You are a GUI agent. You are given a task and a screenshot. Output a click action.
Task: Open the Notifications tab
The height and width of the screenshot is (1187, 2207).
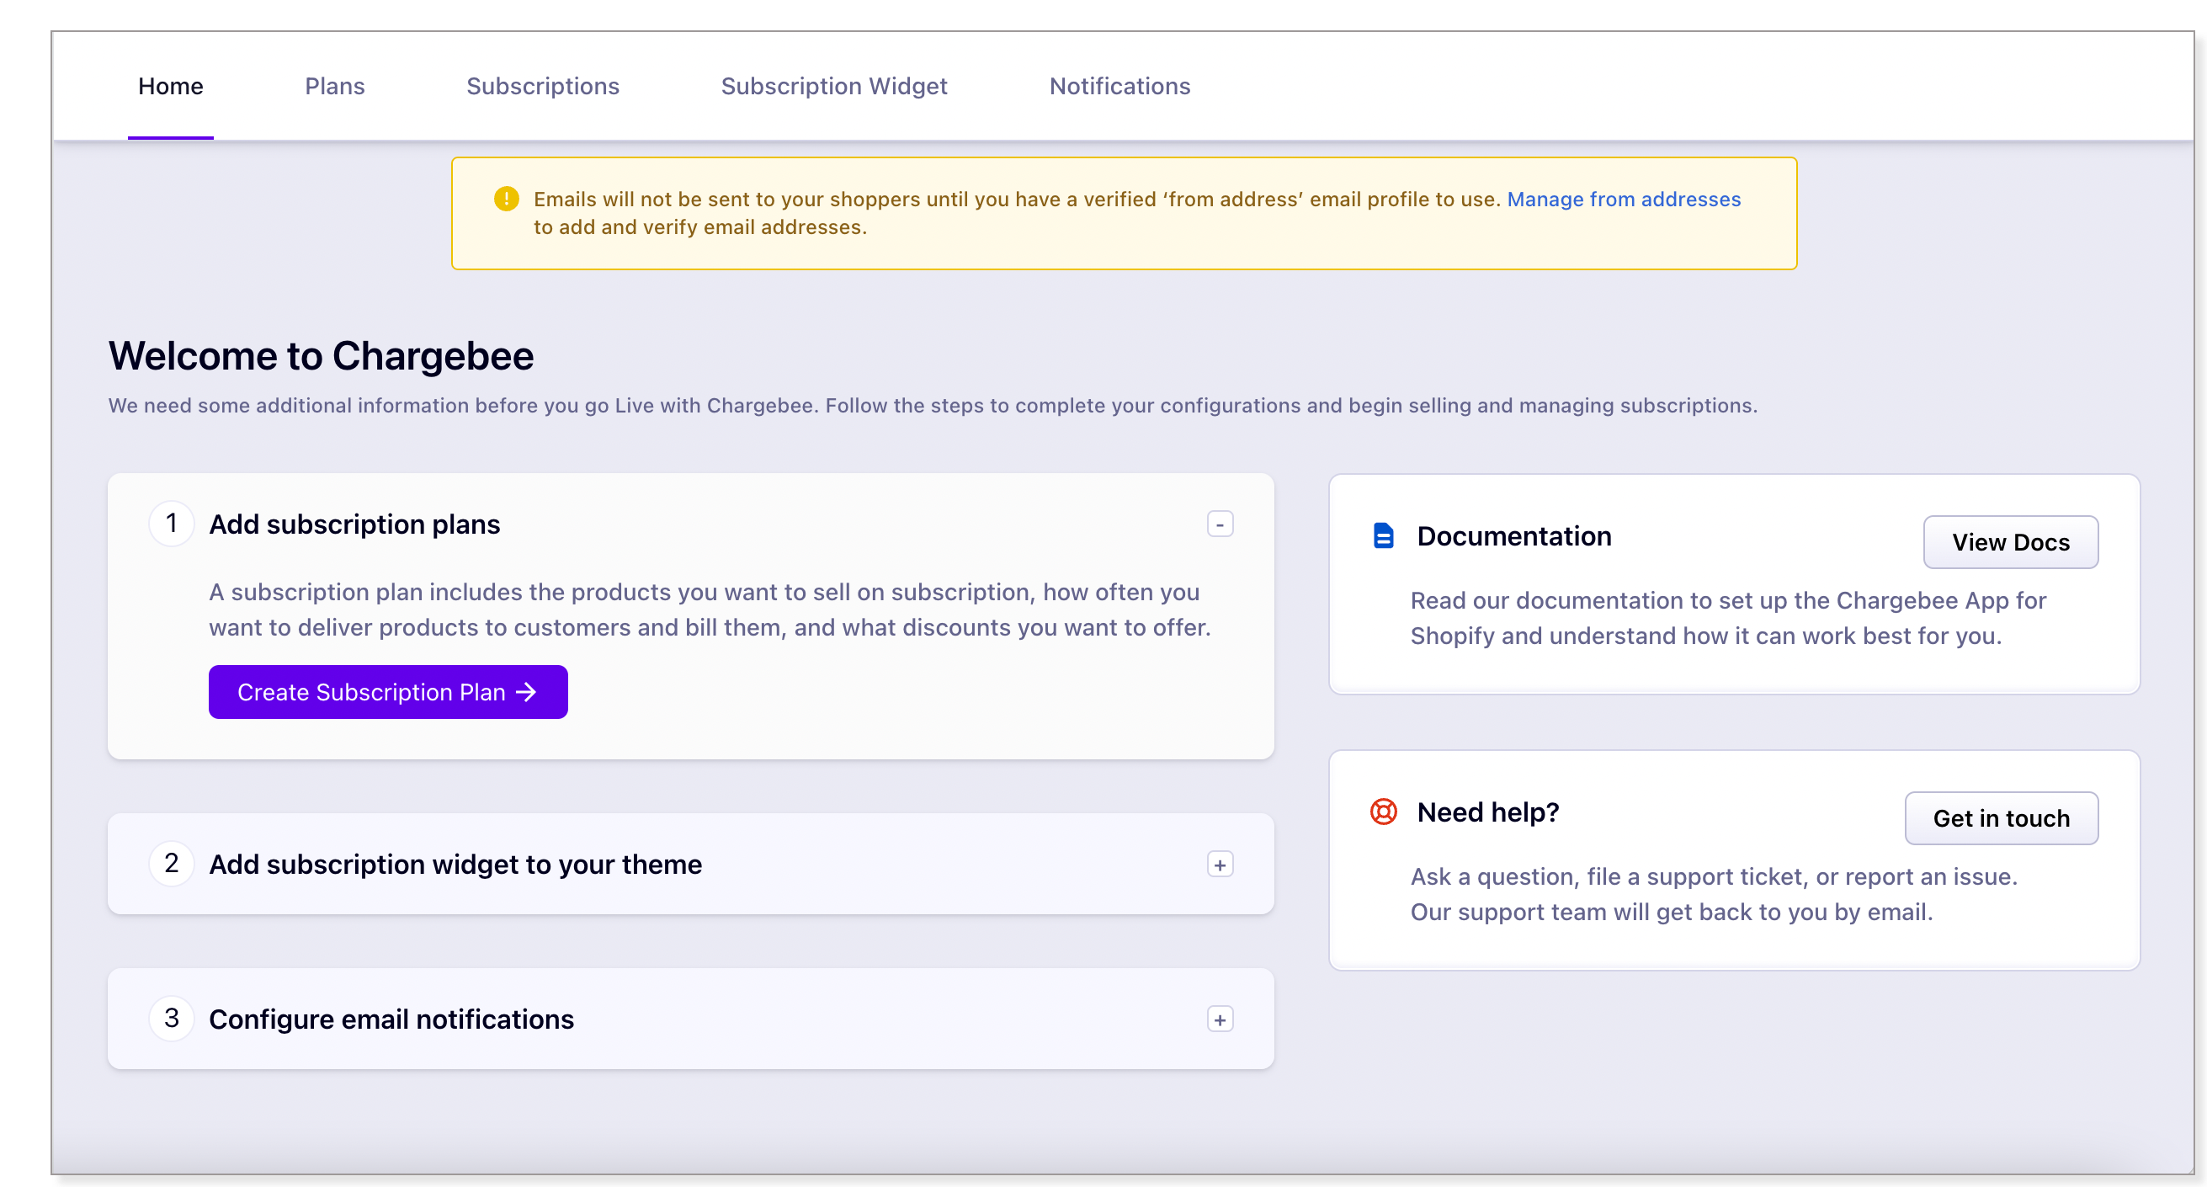pos(1119,86)
